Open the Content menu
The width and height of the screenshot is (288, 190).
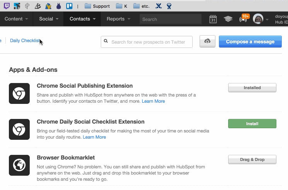coord(16,19)
